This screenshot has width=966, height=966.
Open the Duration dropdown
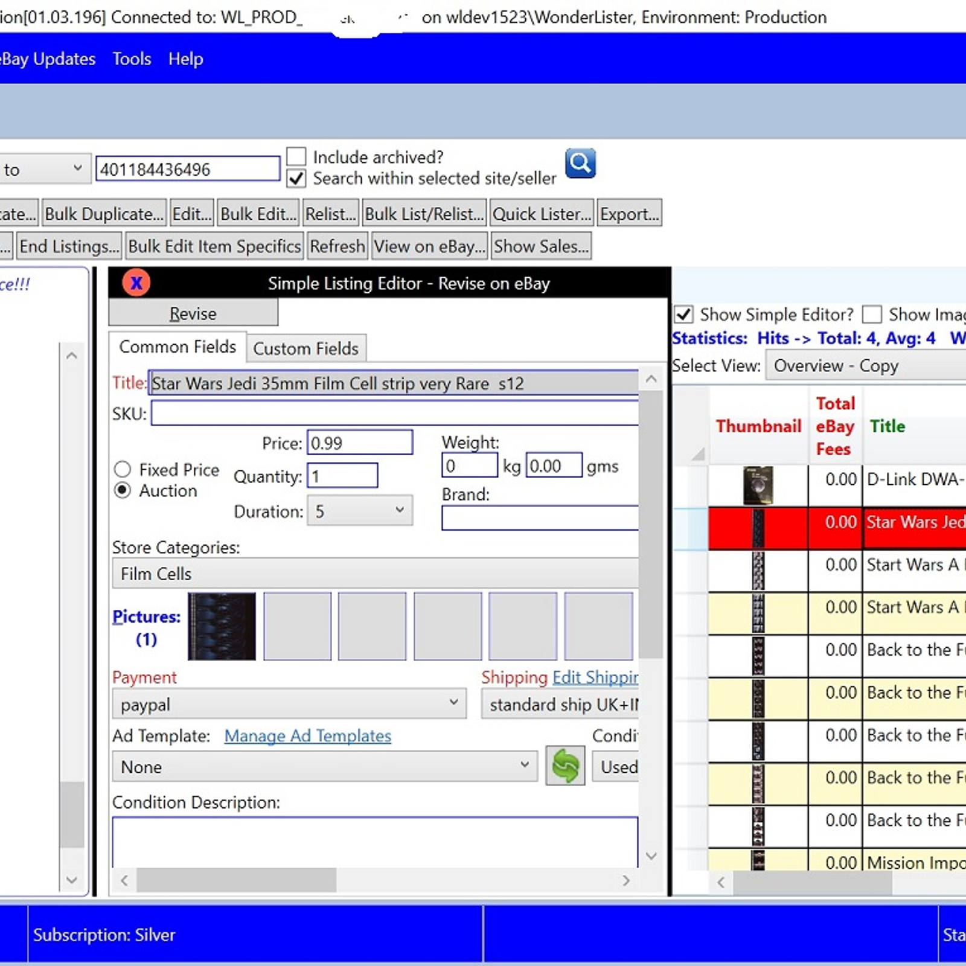pos(360,511)
